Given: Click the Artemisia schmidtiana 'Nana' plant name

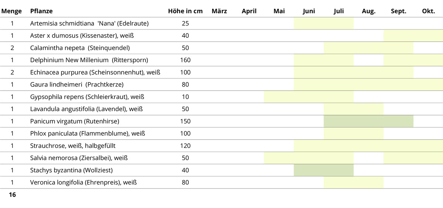Looking at the screenshot, I should coord(89,24).
